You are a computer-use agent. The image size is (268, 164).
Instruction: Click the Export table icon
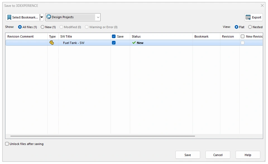pyautogui.click(x=248, y=17)
